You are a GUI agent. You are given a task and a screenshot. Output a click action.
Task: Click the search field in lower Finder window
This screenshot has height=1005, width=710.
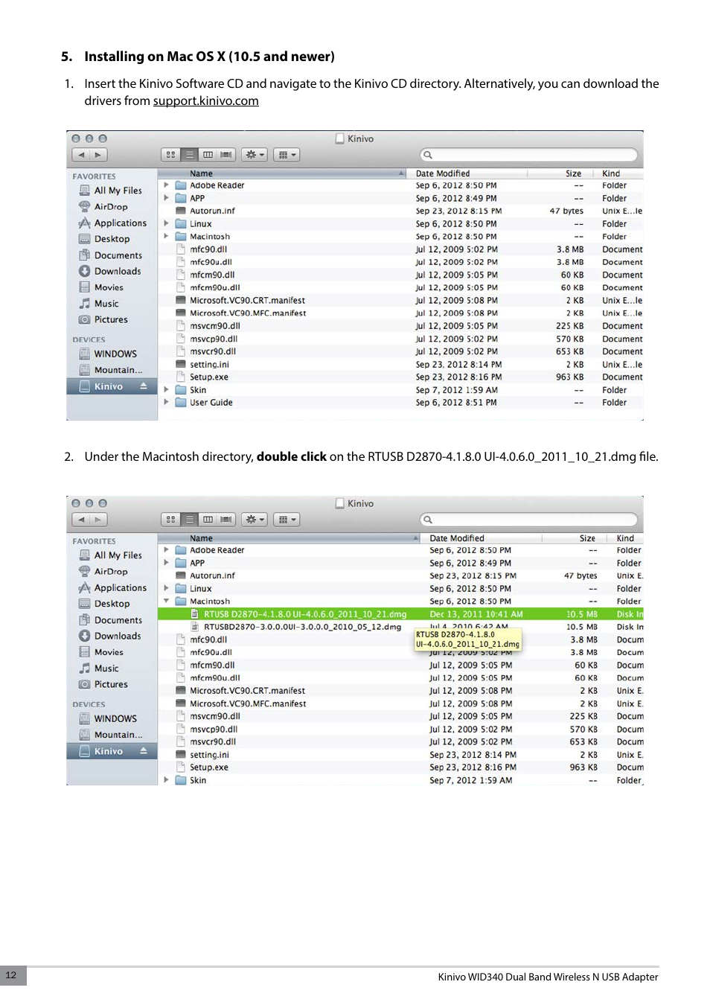529,520
